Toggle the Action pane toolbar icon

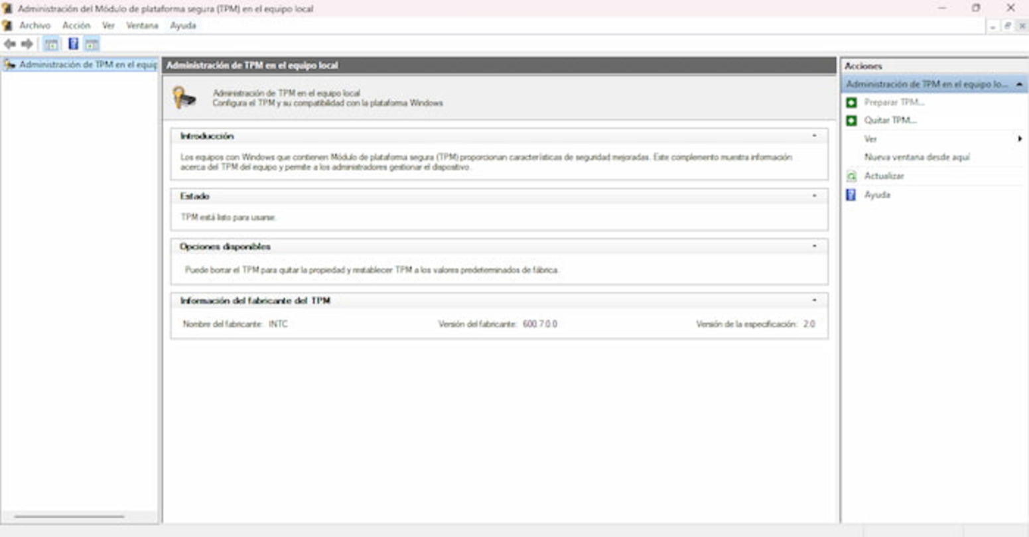click(92, 44)
